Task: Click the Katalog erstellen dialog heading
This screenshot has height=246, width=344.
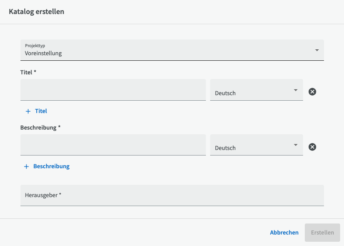Action: pyautogui.click(x=36, y=11)
